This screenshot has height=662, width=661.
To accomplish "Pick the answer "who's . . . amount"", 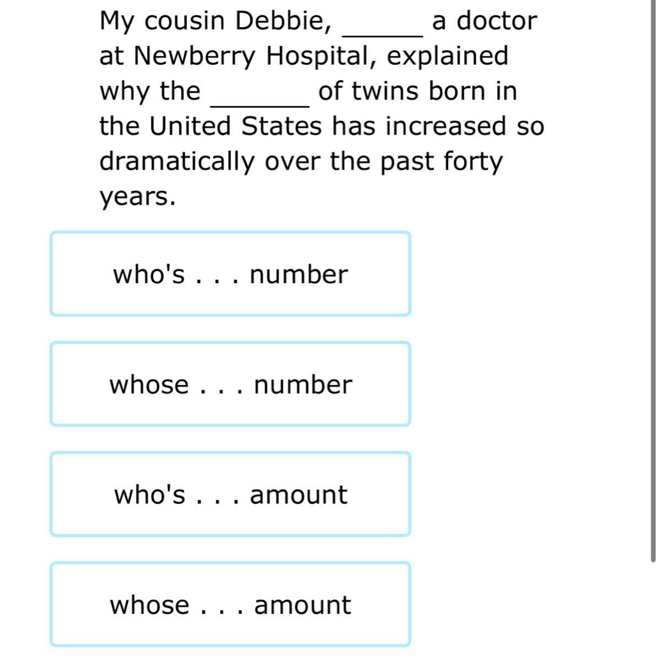I will (230, 494).
